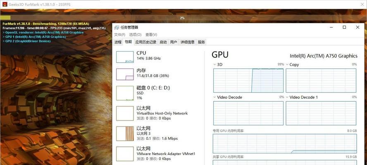The image size is (367, 165).
Task: Click the Frames/time/FPS stats line in FurMark
Action: point(54,28)
